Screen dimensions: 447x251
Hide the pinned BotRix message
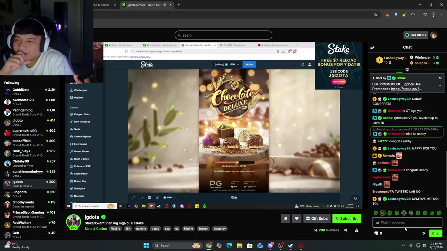click(x=440, y=78)
